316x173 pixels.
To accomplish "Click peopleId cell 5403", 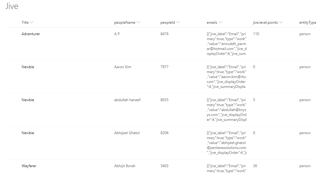I will 164,166.
